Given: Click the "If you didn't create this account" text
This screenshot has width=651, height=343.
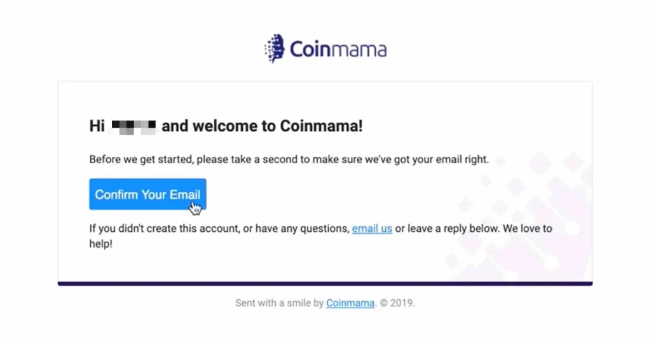Looking at the screenshot, I should [x=163, y=228].
